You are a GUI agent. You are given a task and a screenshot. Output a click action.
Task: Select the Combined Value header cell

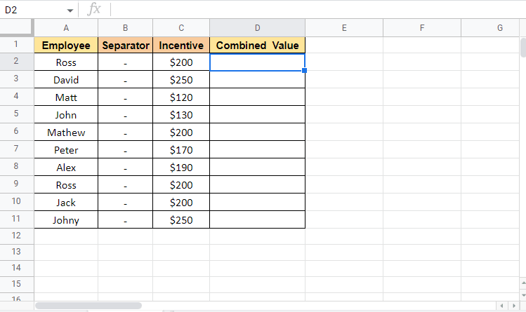pos(257,46)
